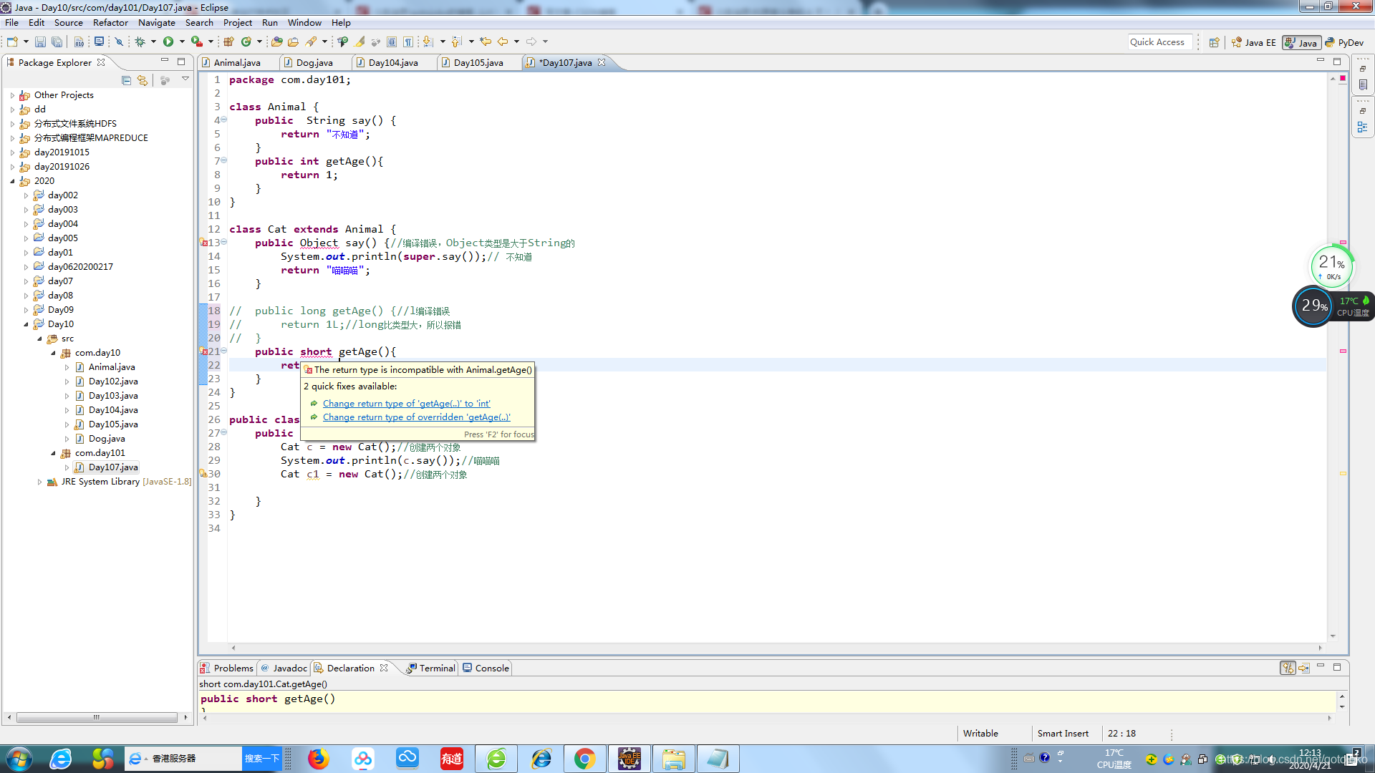Toggle Link with Editor in Package Explorer
1375x773 pixels.
pyautogui.click(x=143, y=80)
